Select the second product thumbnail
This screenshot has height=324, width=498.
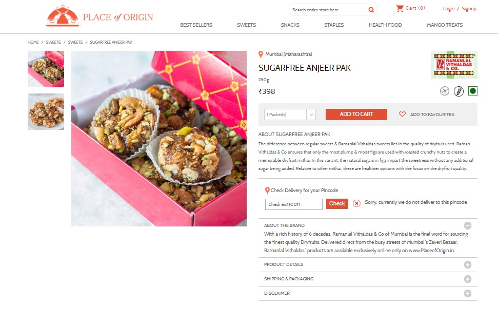tap(46, 111)
